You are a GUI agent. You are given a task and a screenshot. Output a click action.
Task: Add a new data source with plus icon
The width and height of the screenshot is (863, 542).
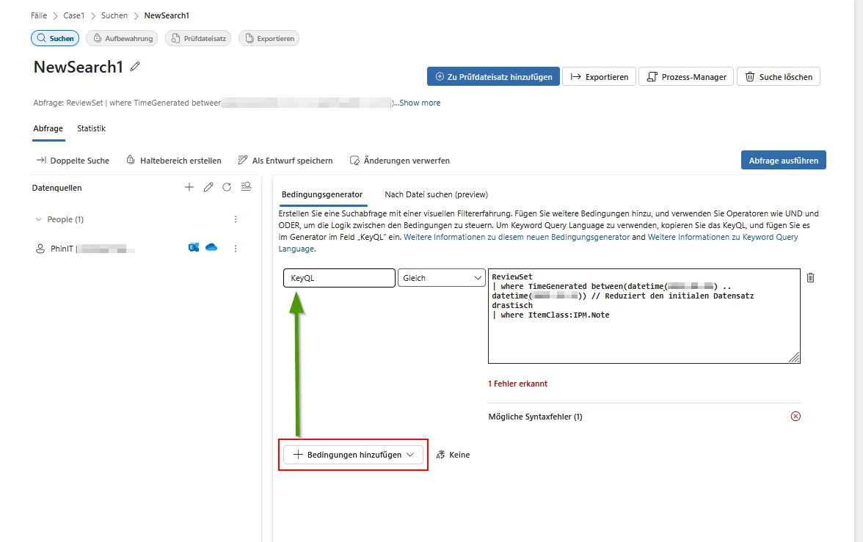189,188
